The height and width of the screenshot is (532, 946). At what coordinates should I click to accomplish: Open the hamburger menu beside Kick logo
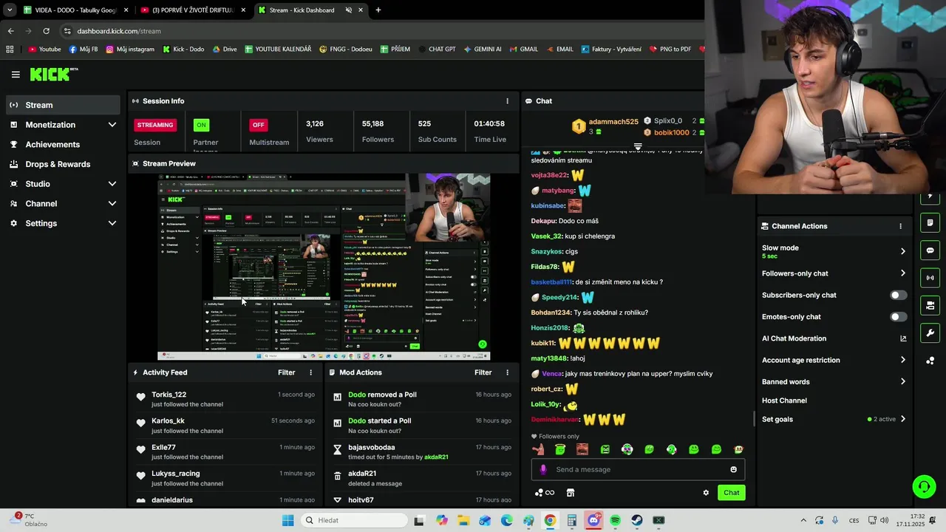[x=16, y=75]
